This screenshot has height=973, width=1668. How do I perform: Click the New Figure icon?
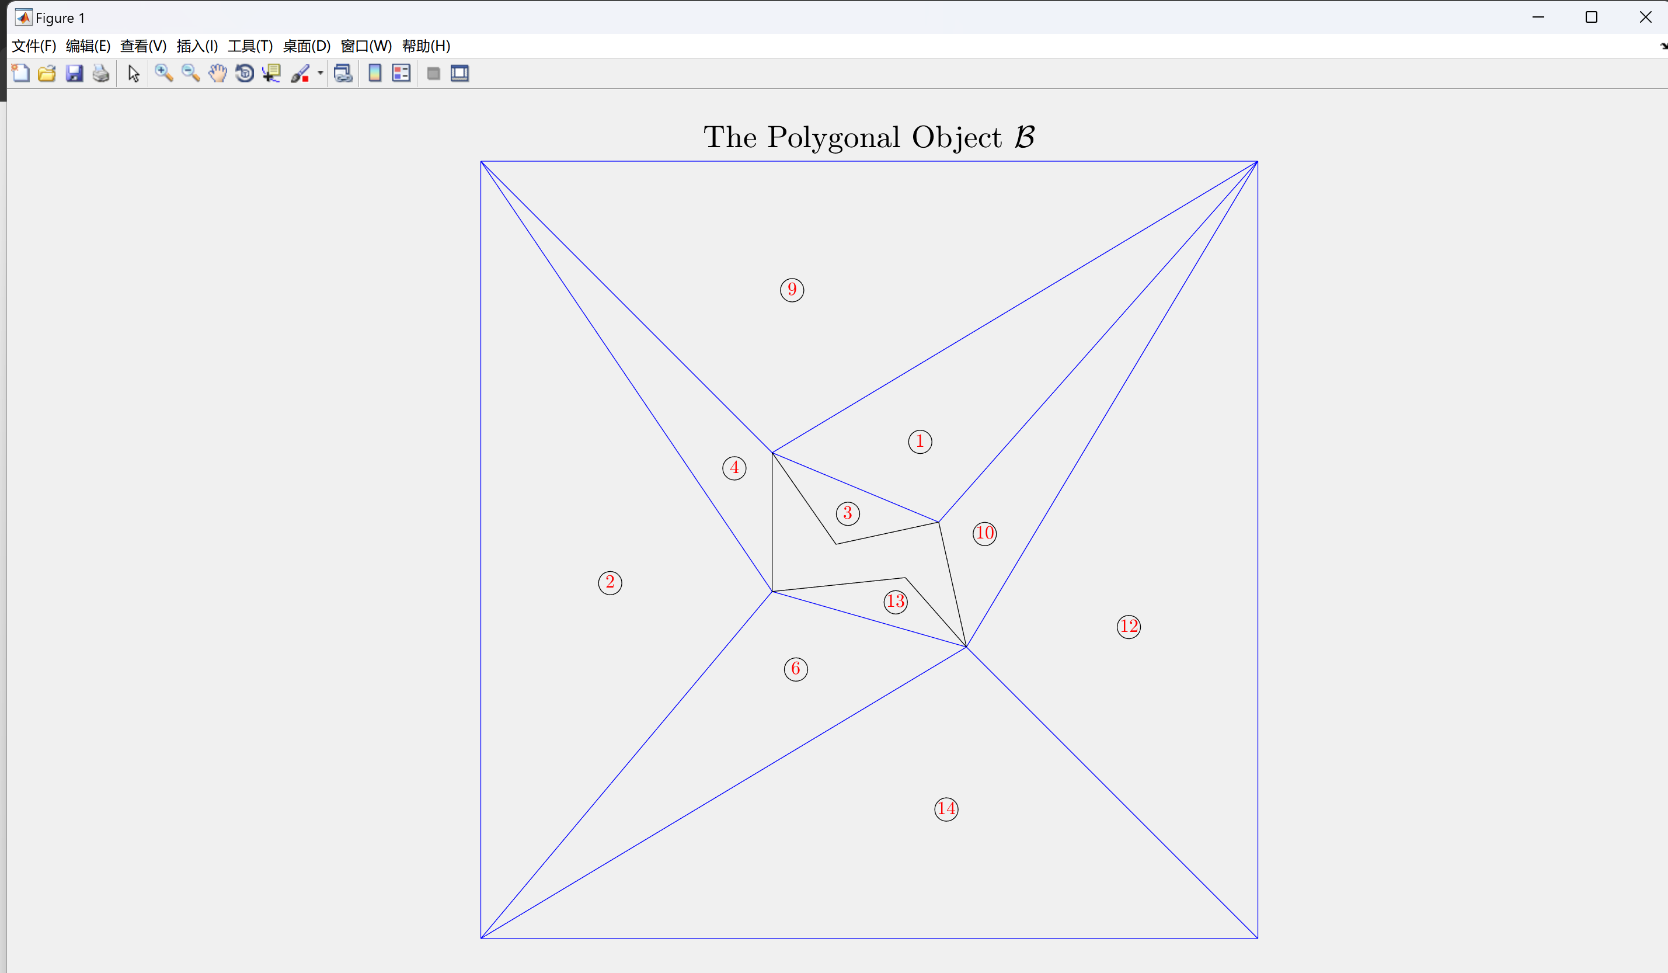click(x=20, y=74)
